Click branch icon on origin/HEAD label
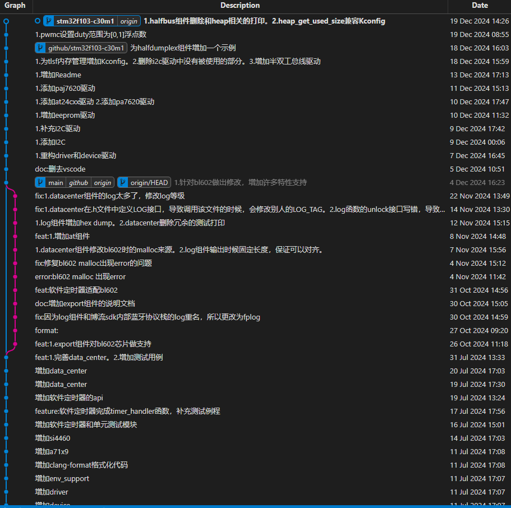 pyautogui.click(x=122, y=182)
